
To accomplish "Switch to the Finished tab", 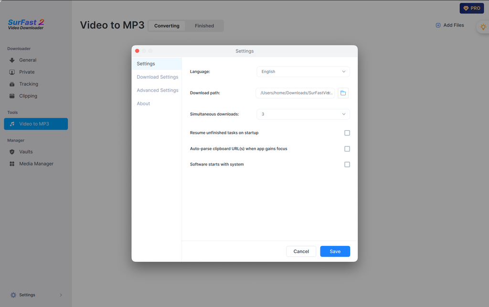I will (204, 26).
